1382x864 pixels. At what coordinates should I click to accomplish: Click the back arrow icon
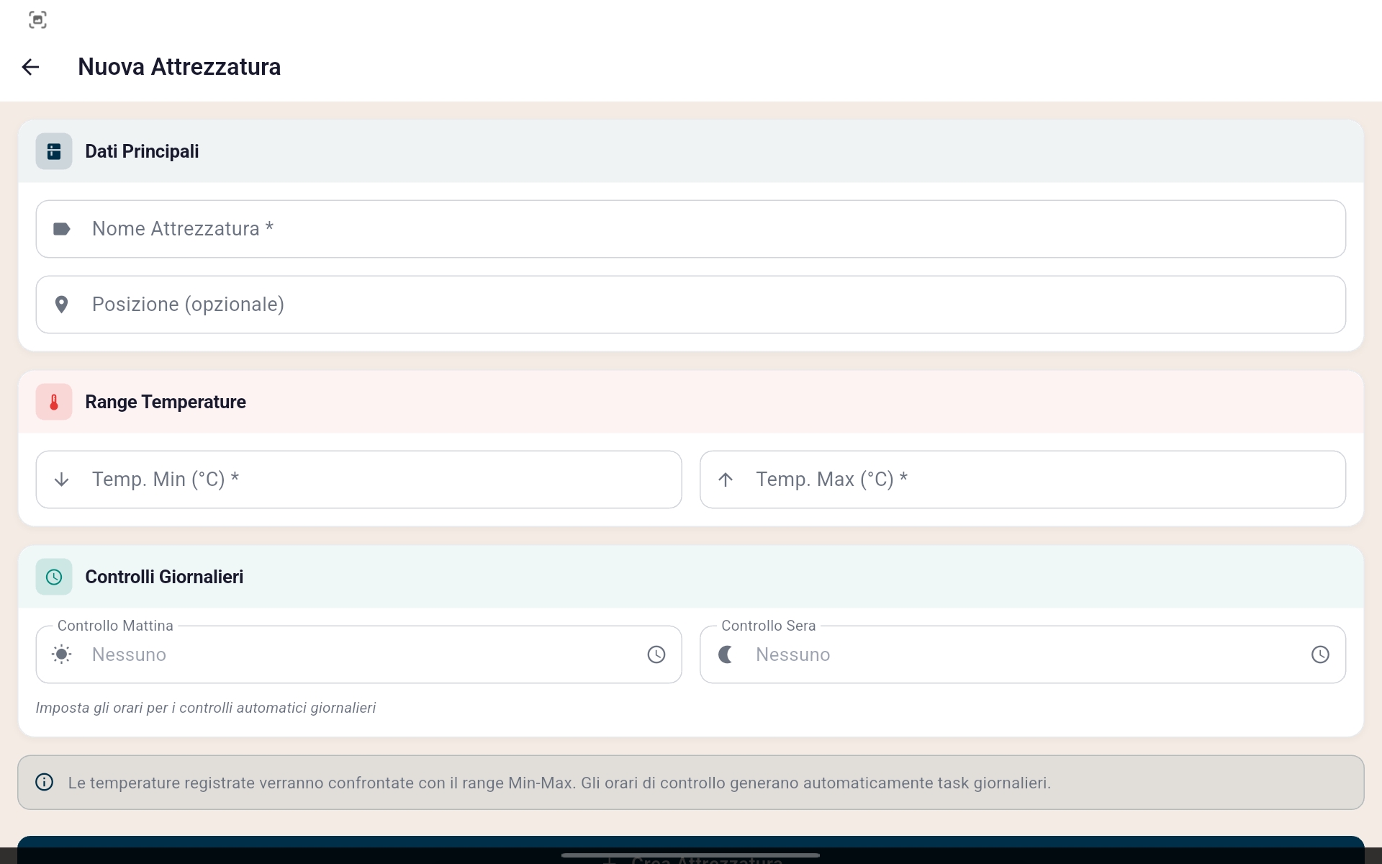[x=30, y=67]
